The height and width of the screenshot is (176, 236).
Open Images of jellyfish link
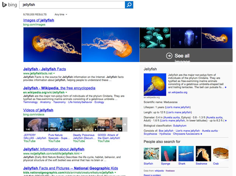[38, 20]
